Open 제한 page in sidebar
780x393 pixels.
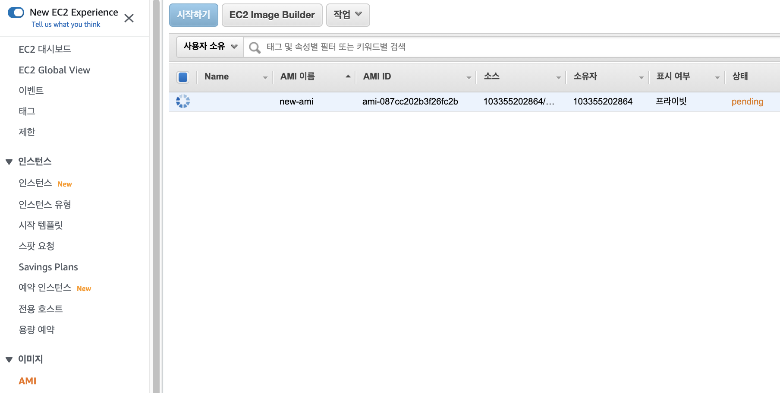click(27, 132)
